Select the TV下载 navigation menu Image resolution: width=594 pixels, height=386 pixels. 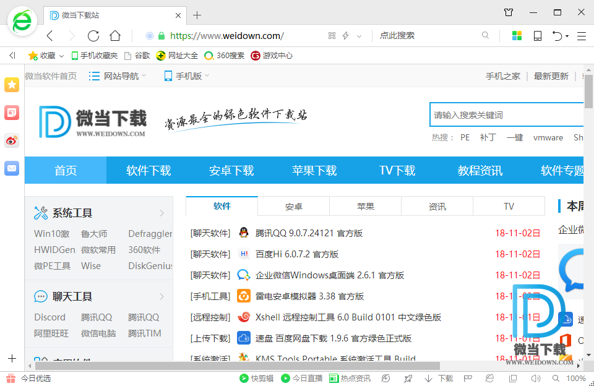click(397, 171)
